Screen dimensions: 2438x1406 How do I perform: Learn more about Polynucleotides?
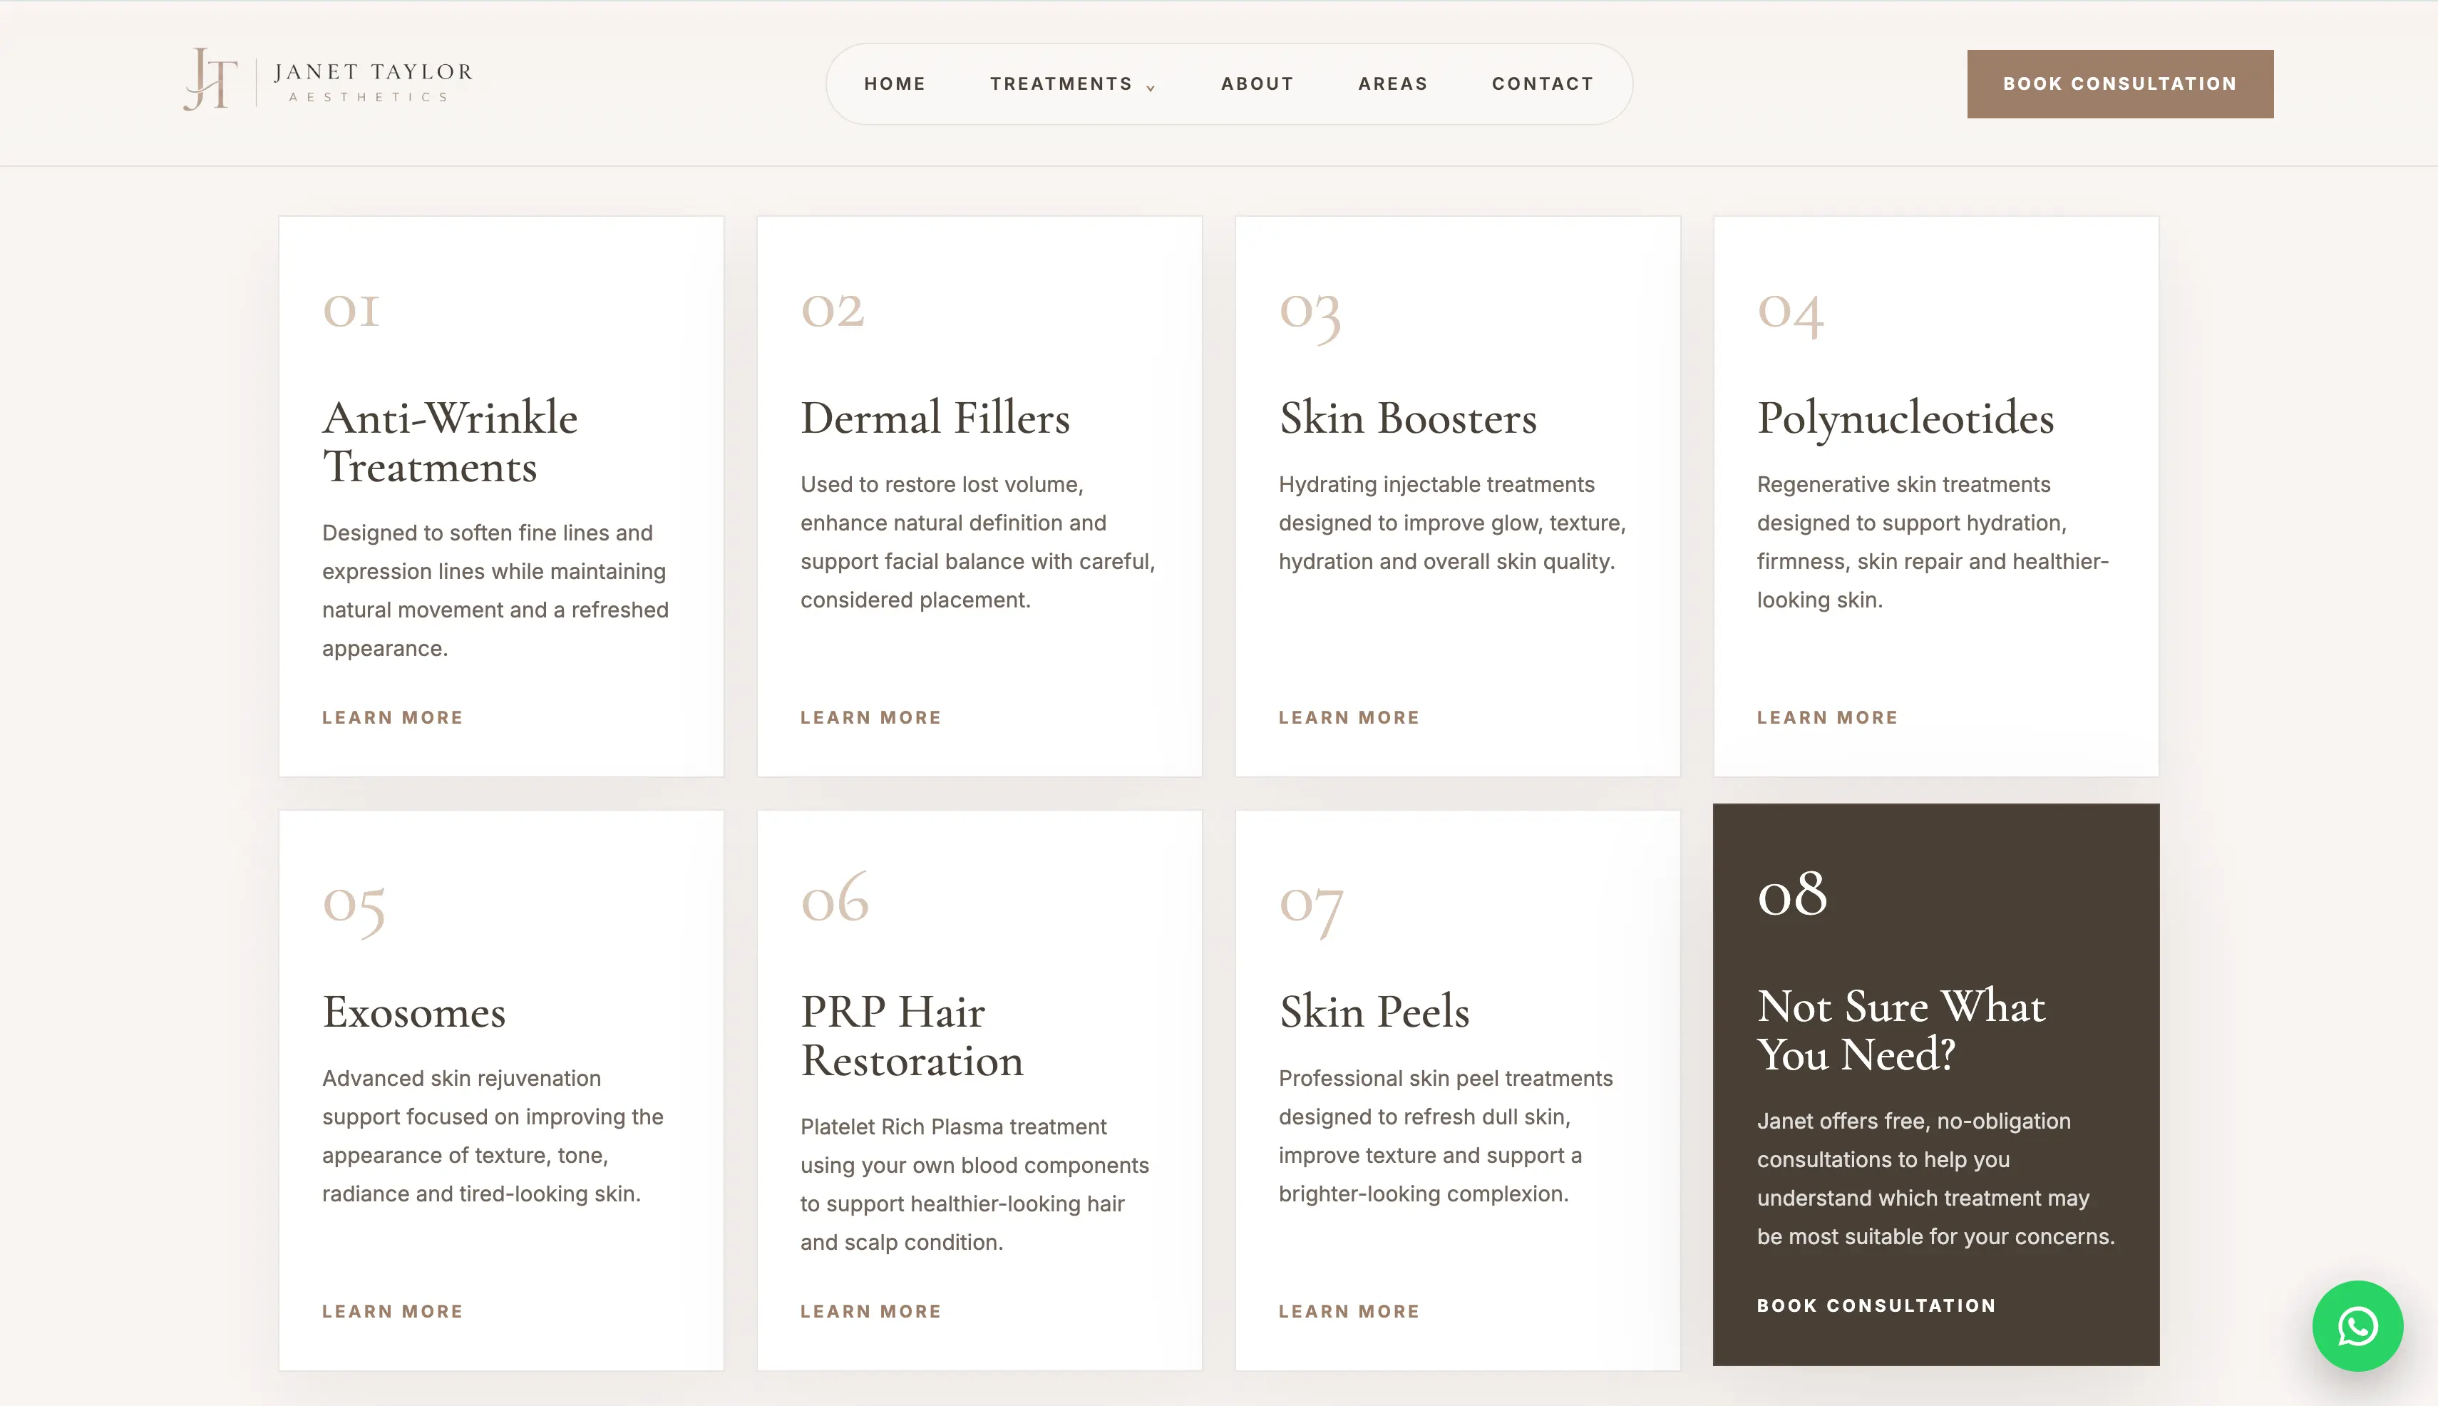point(1827,717)
